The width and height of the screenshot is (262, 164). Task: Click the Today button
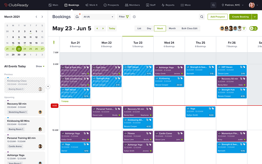(112, 28)
